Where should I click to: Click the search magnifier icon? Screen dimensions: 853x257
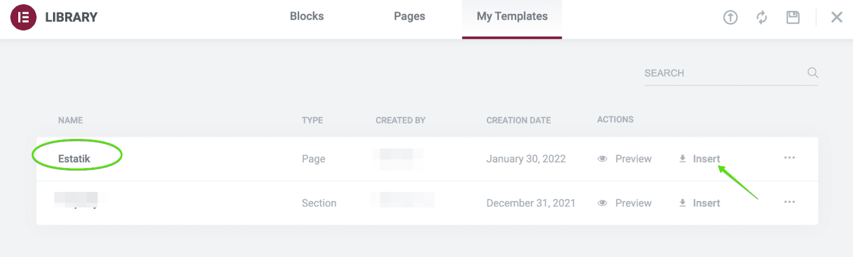point(812,73)
